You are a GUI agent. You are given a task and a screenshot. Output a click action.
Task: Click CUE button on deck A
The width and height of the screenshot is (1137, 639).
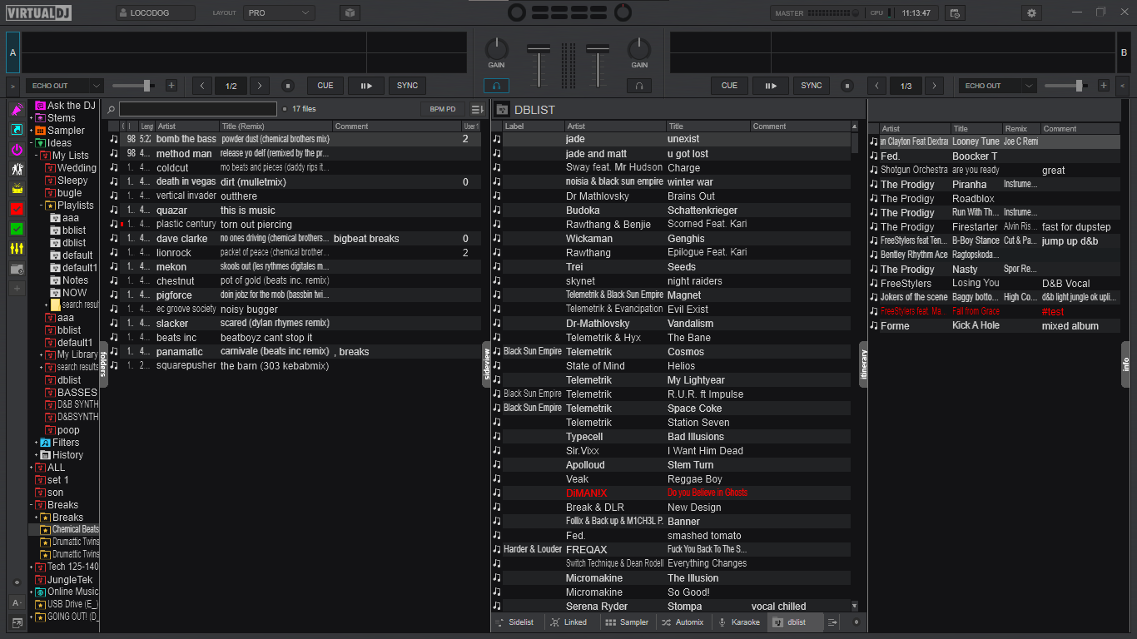325,86
